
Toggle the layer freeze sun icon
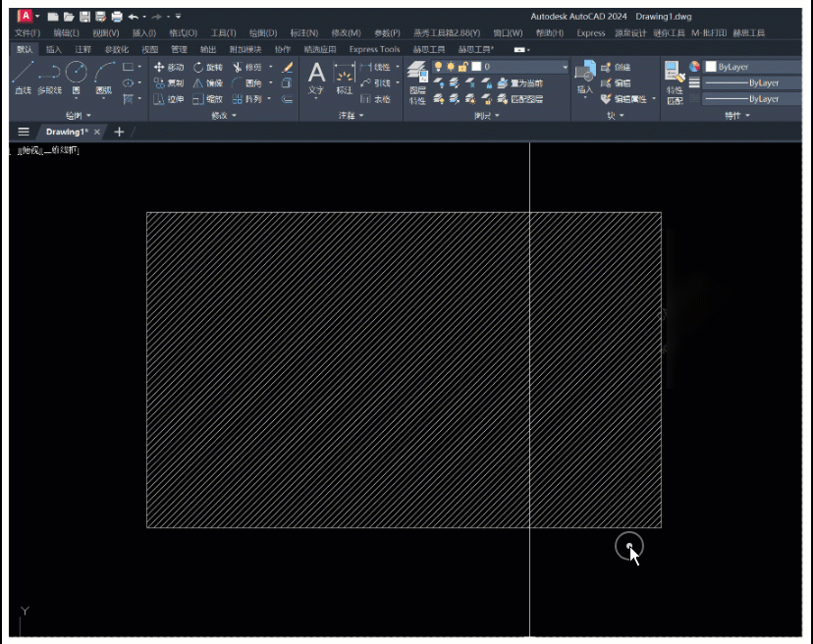pyautogui.click(x=451, y=67)
